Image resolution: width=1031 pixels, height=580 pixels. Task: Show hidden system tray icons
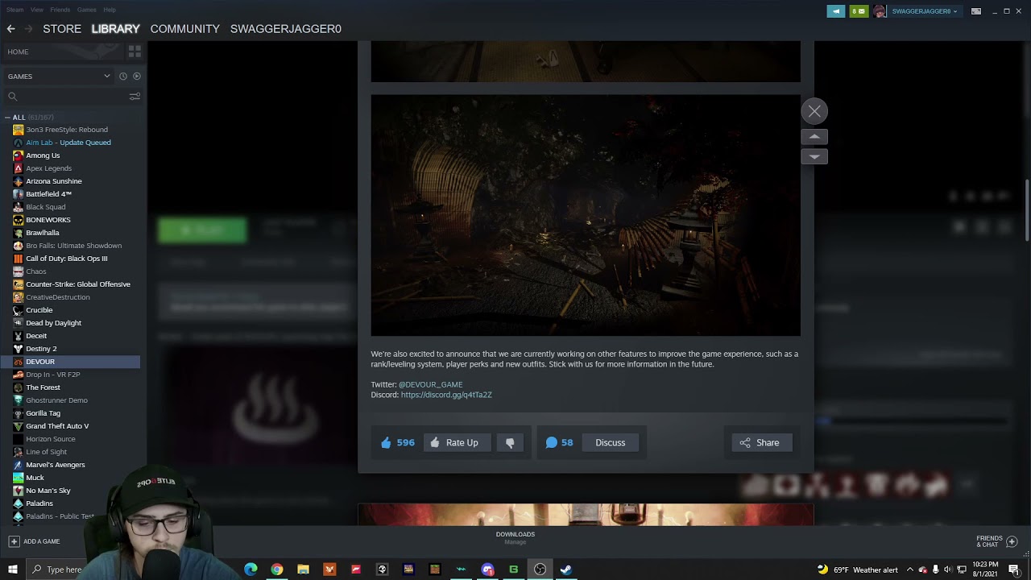910,570
